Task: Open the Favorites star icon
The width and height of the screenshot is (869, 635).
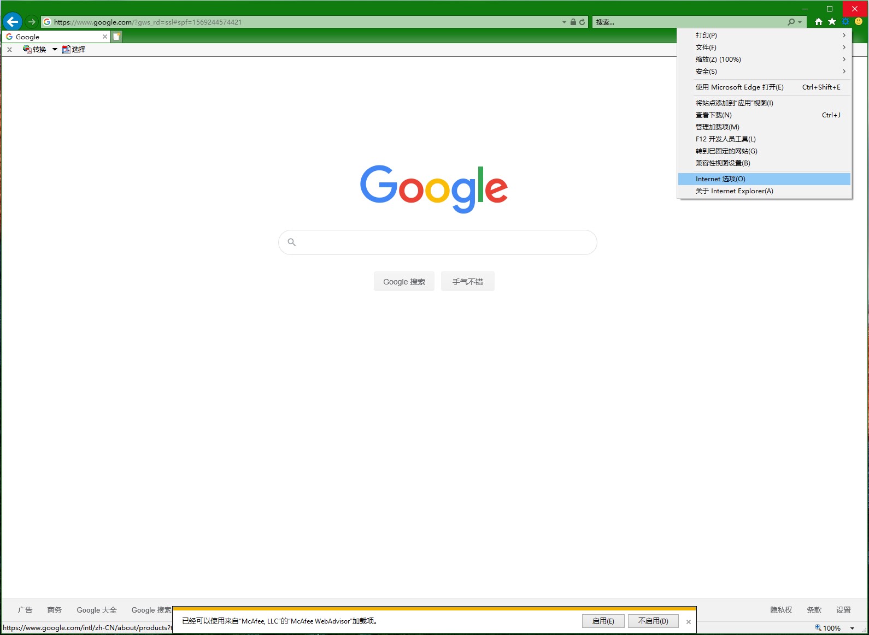Action: (x=832, y=22)
